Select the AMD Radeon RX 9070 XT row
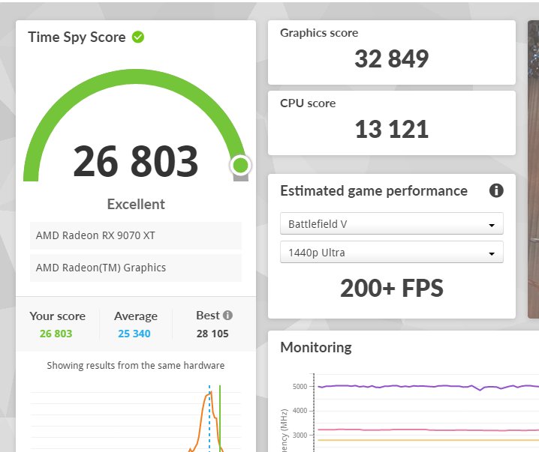The width and height of the screenshot is (539, 452). tap(136, 235)
